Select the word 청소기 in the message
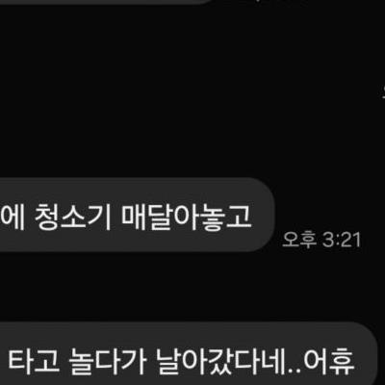The width and height of the screenshot is (385, 385). coord(72,214)
